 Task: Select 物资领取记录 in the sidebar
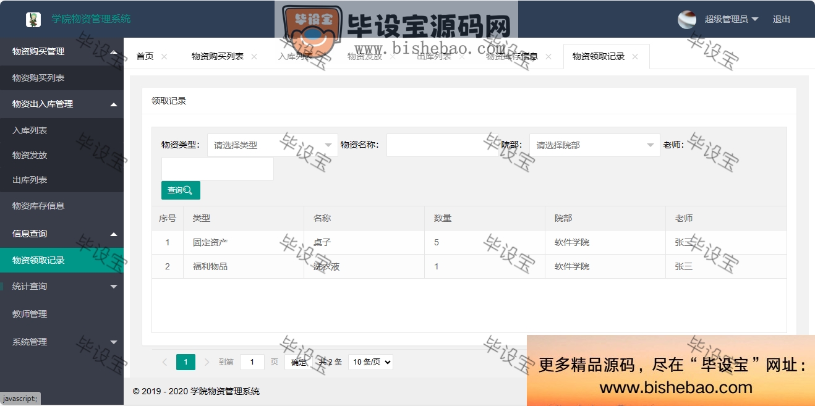click(x=62, y=260)
